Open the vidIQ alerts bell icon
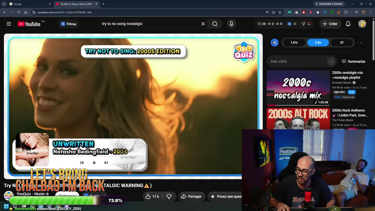This screenshot has height=211, width=375. 309,24
